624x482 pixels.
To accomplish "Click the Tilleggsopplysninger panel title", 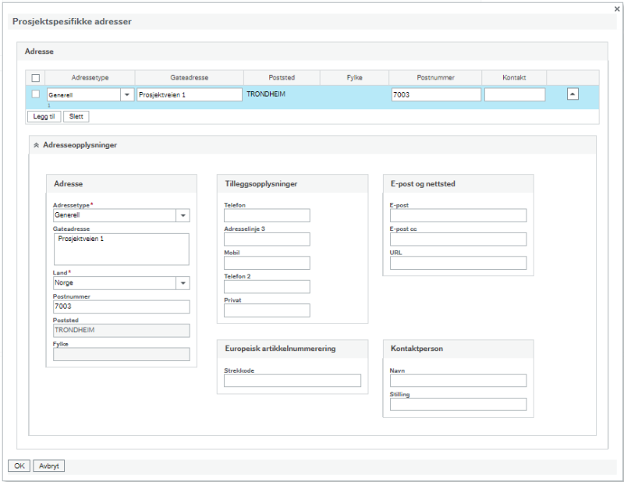I will click(x=261, y=184).
